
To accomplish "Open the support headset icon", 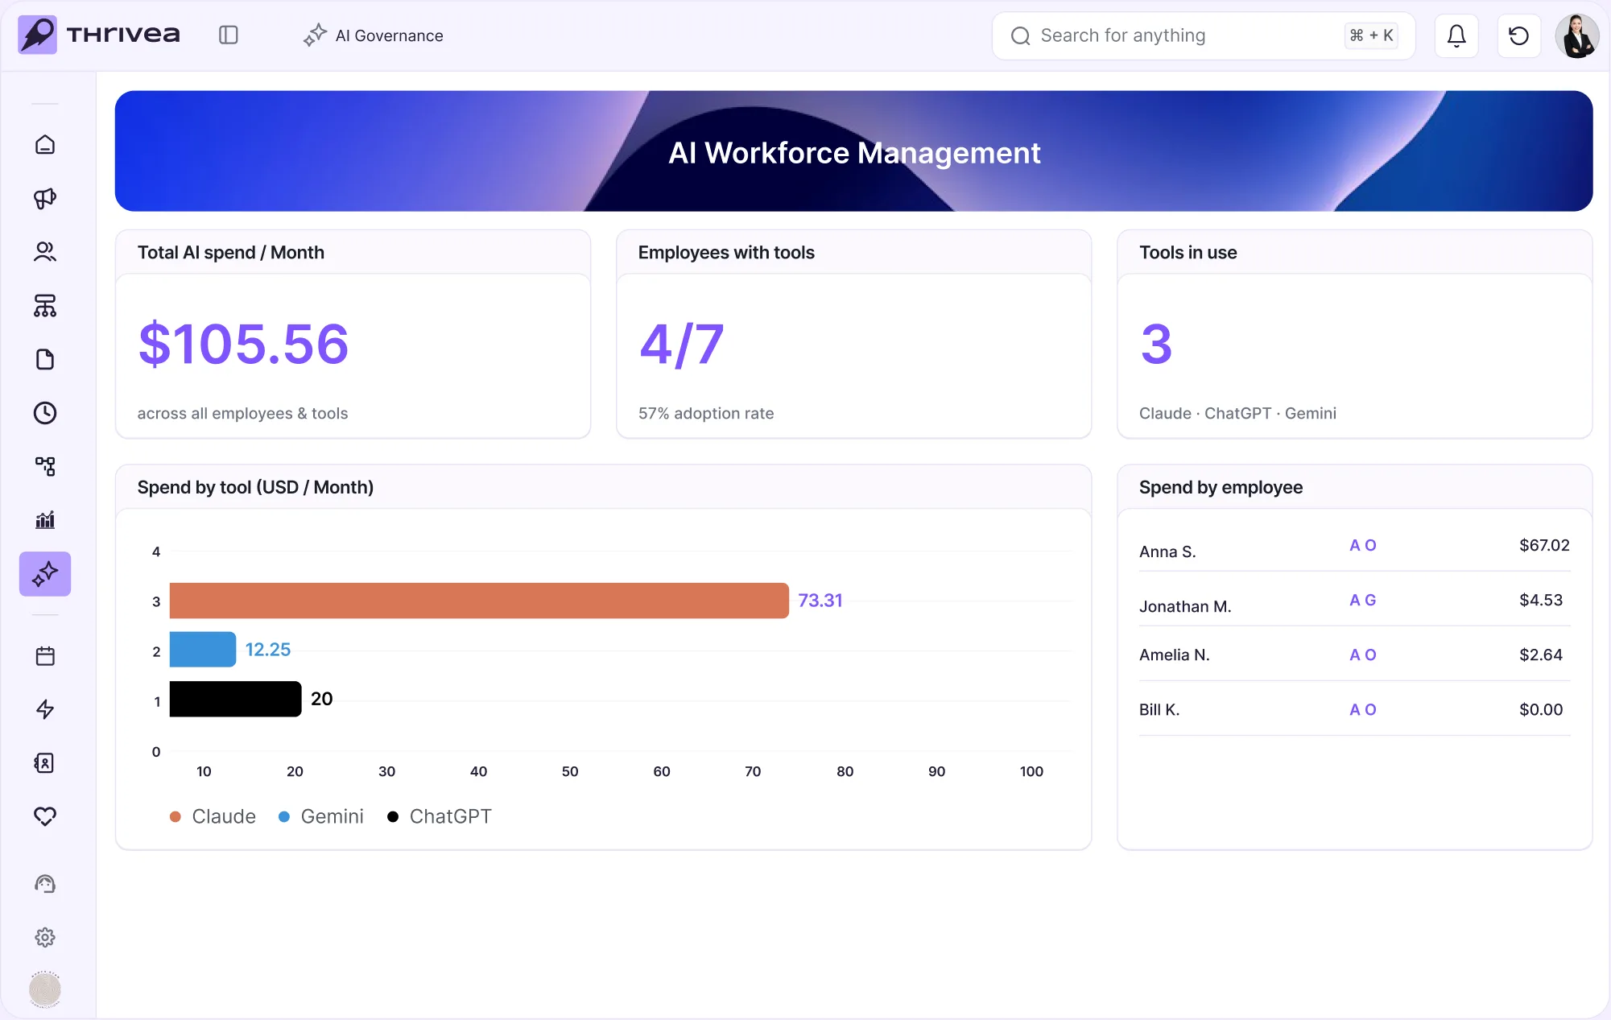I will 45,884.
